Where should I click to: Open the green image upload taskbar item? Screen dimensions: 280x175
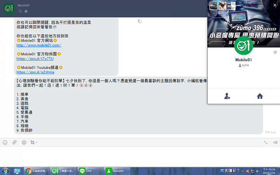point(63,171)
